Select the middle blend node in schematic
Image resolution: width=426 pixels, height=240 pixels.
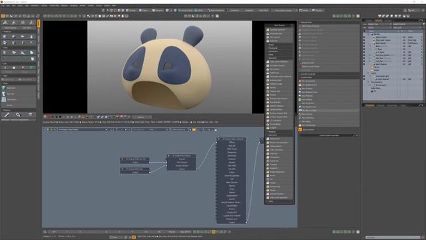pyautogui.click(x=182, y=155)
